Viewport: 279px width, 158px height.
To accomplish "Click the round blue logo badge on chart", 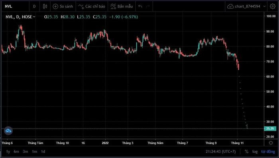I will (8, 131).
